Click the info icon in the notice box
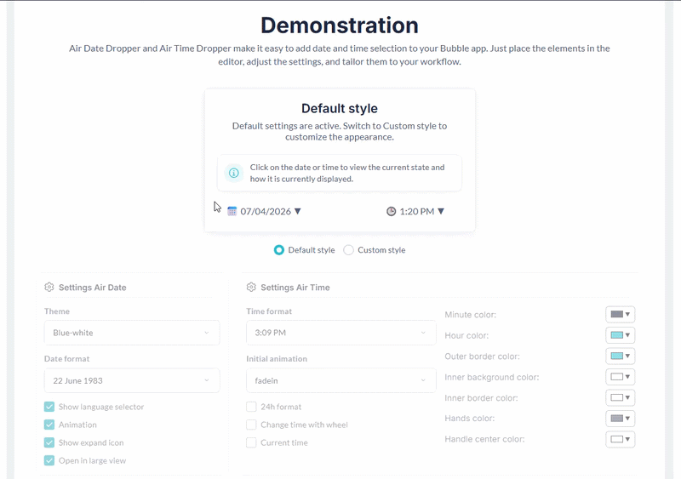This screenshot has width=681, height=479. 234,173
